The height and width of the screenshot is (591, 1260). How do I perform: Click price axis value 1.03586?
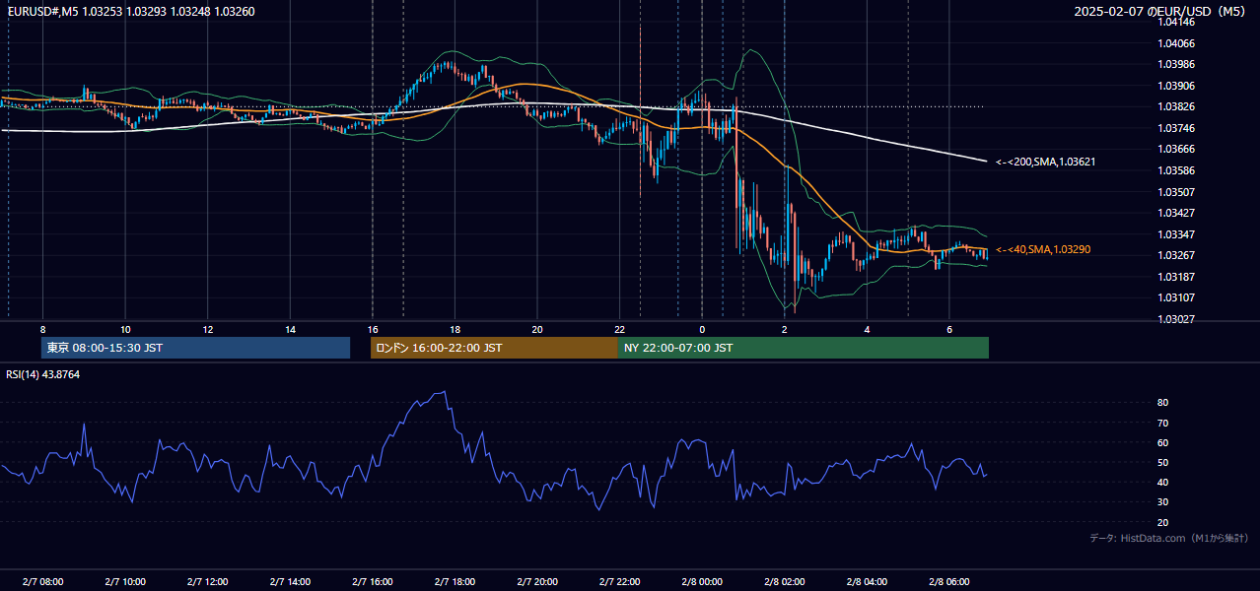click(1178, 170)
